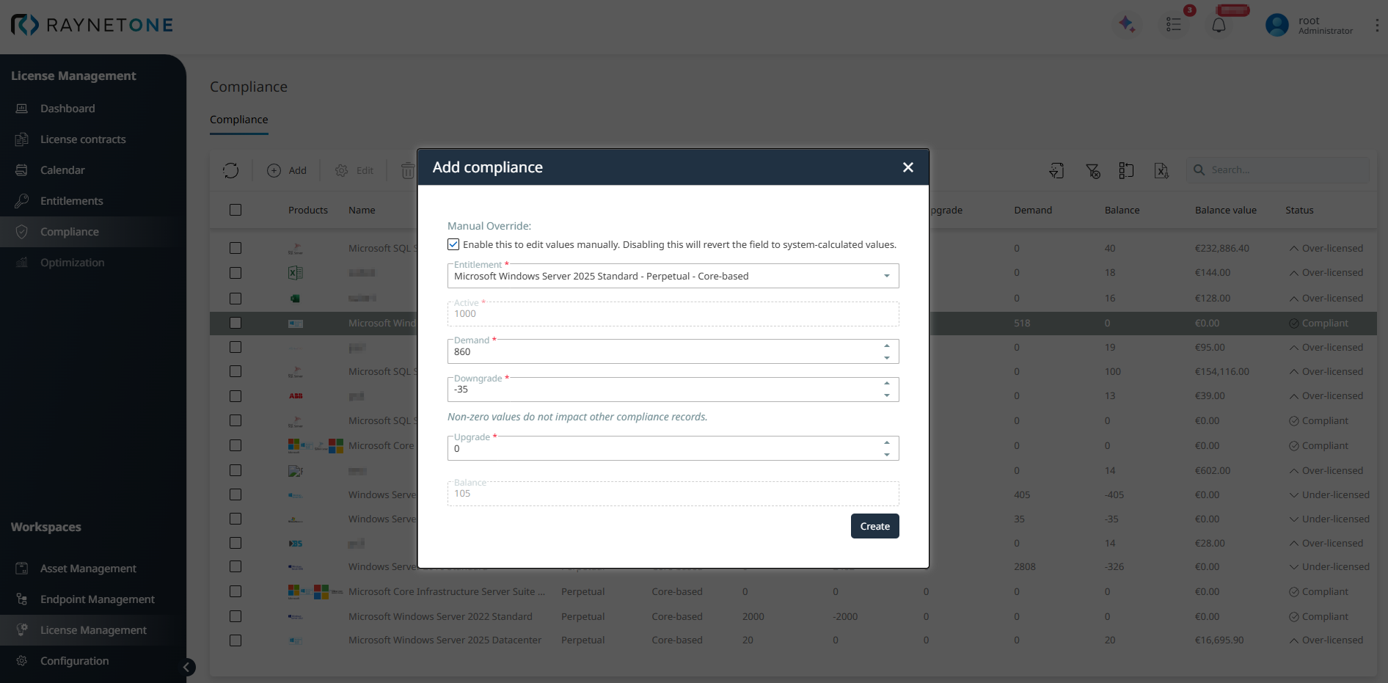Viewport: 1388px width, 683px height.
Task: Click the root user avatar
Action: (x=1277, y=25)
